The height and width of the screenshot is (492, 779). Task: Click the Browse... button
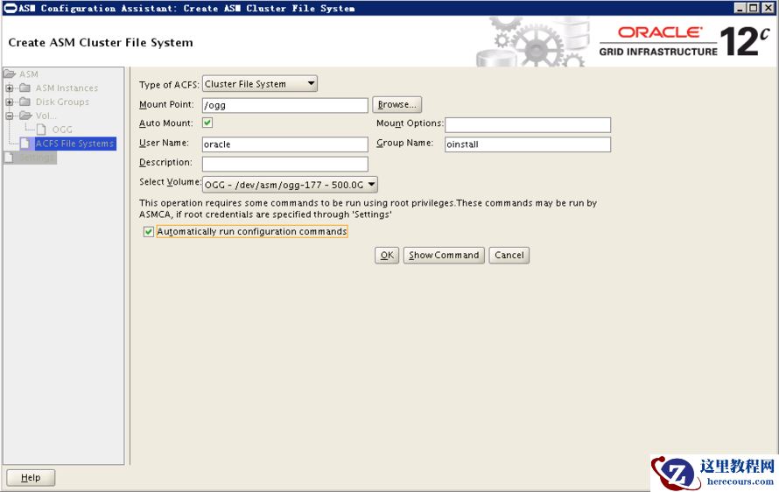[x=397, y=105]
